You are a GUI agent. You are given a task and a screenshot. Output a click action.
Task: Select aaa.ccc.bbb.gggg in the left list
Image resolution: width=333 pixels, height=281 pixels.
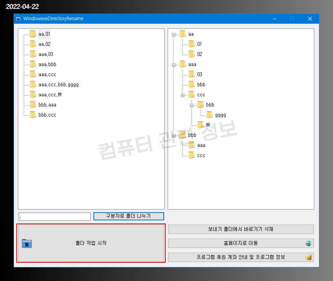[x=58, y=85]
